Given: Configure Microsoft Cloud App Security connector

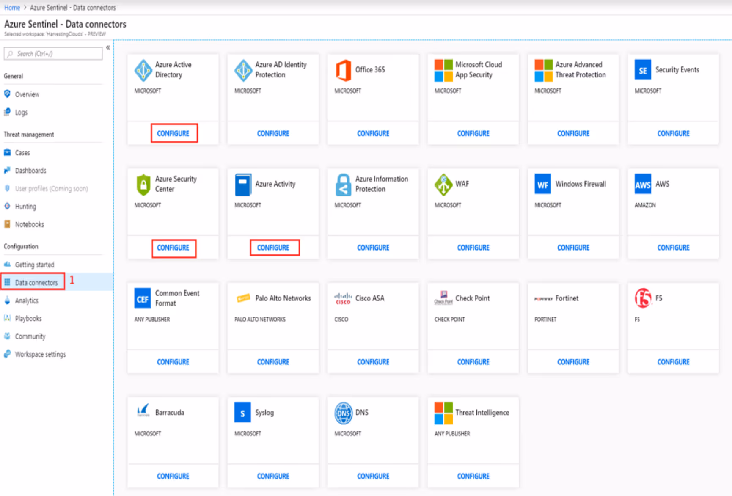Looking at the screenshot, I should 473,133.
